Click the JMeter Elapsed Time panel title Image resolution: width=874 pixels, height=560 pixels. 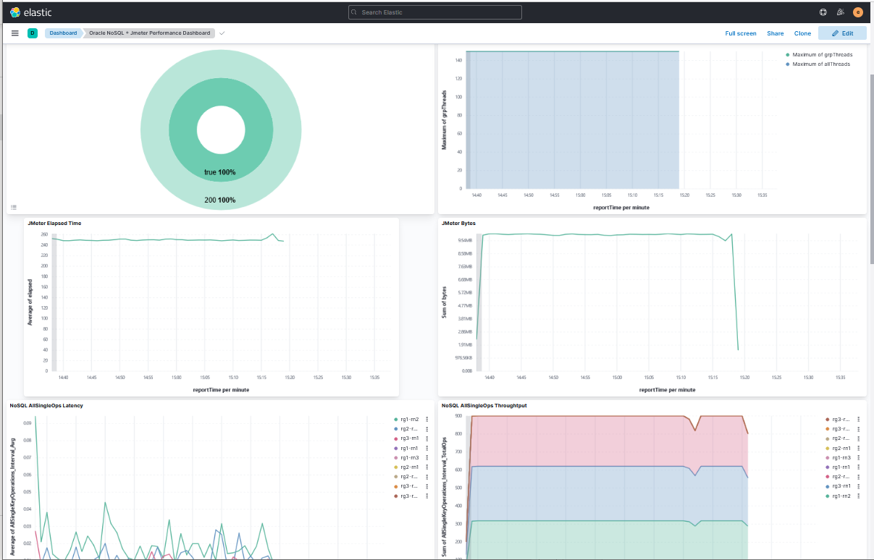tap(54, 224)
